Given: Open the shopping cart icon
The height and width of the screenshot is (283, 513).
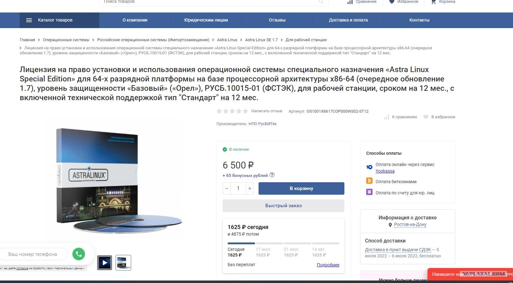Looking at the screenshot, I should 433,2.
